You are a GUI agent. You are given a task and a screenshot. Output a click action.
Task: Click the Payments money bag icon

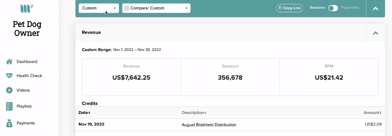pos(9,123)
